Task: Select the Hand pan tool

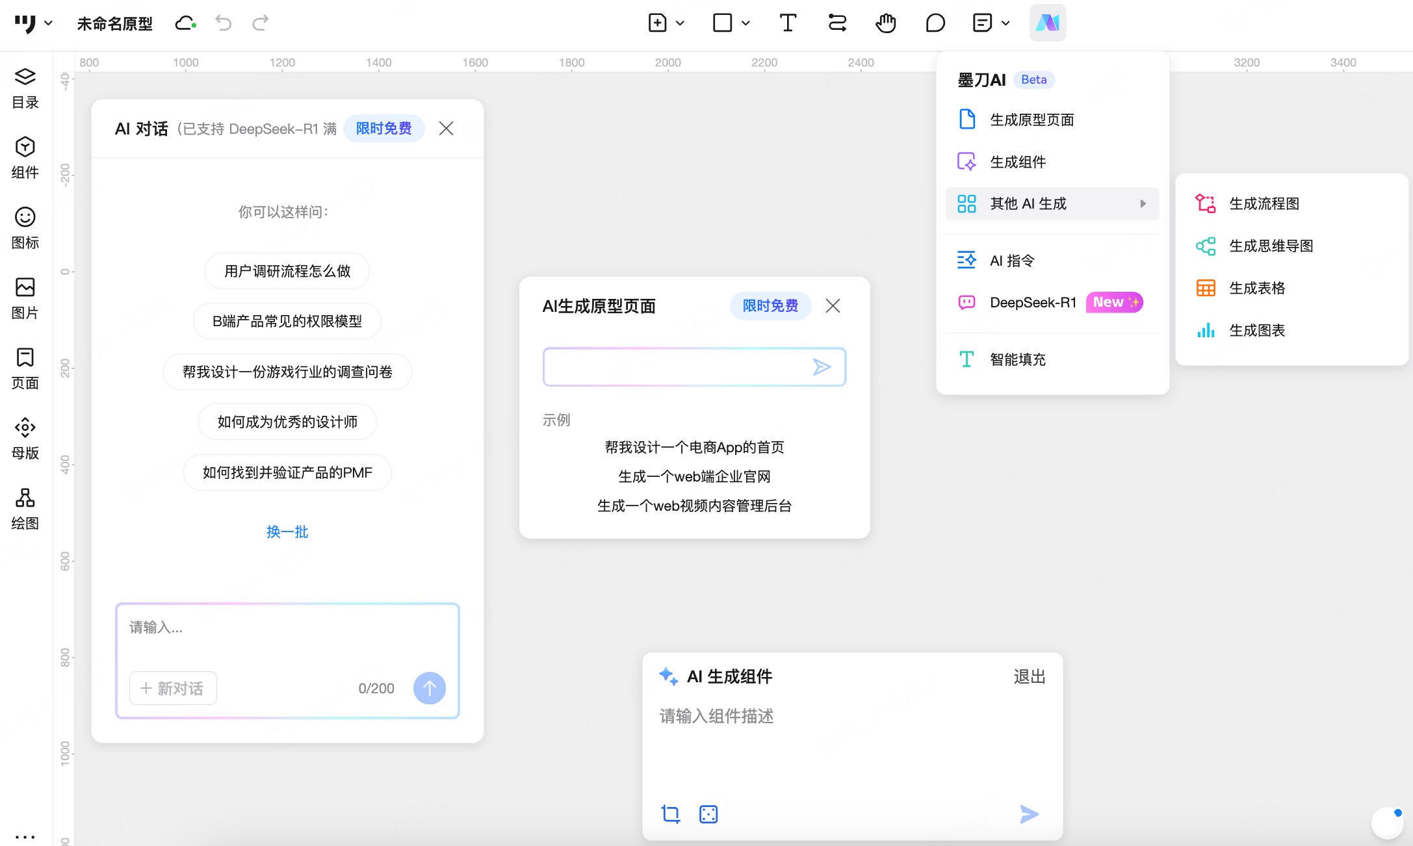Action: coord(885,23)
